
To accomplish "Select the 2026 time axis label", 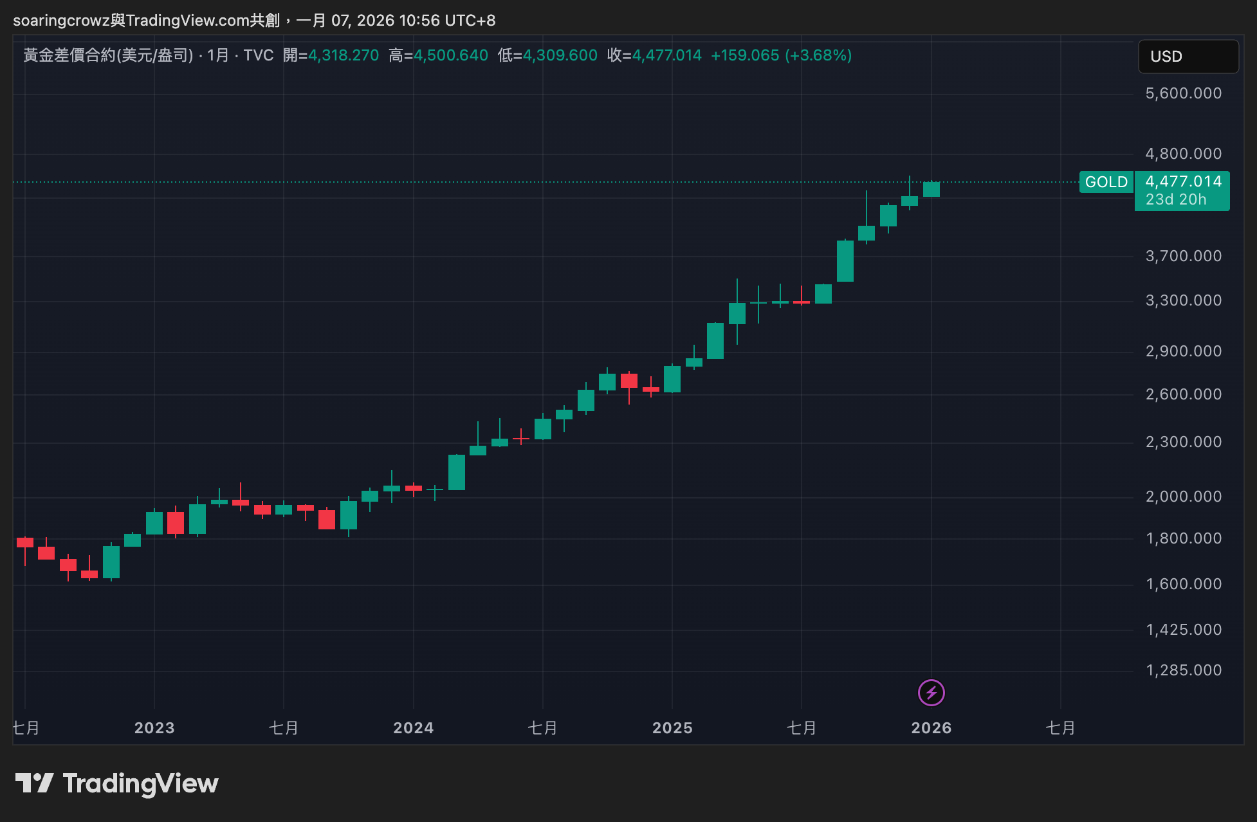I will [x=931, y=727].
